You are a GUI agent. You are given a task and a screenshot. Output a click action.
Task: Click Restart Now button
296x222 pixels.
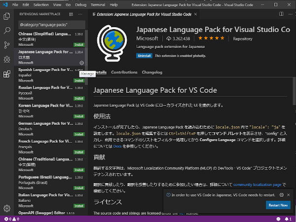[278, 205]
